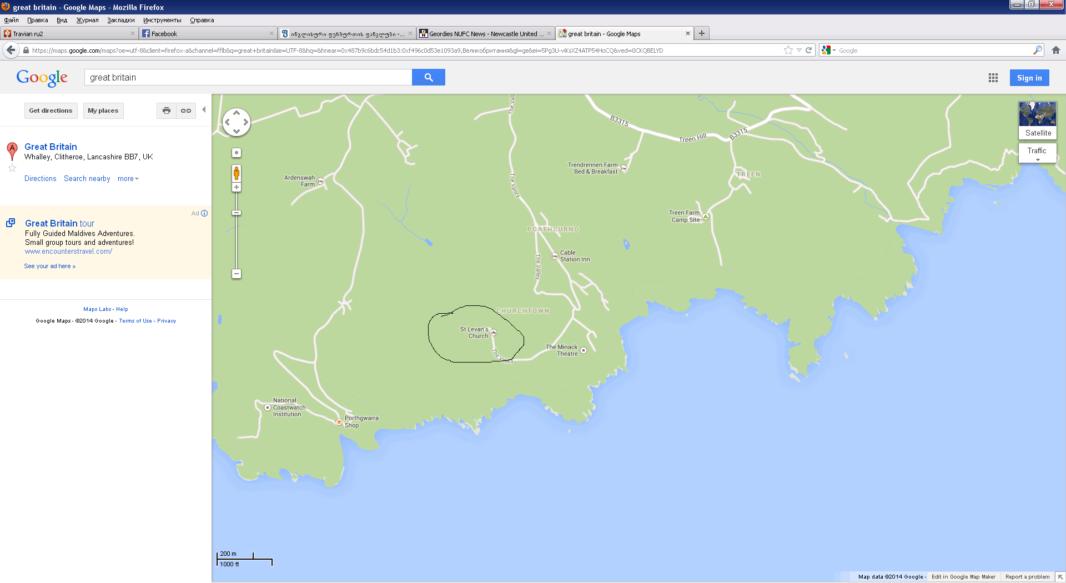
Task: Click the Sign in button
Action: (x=1029, y=78)
